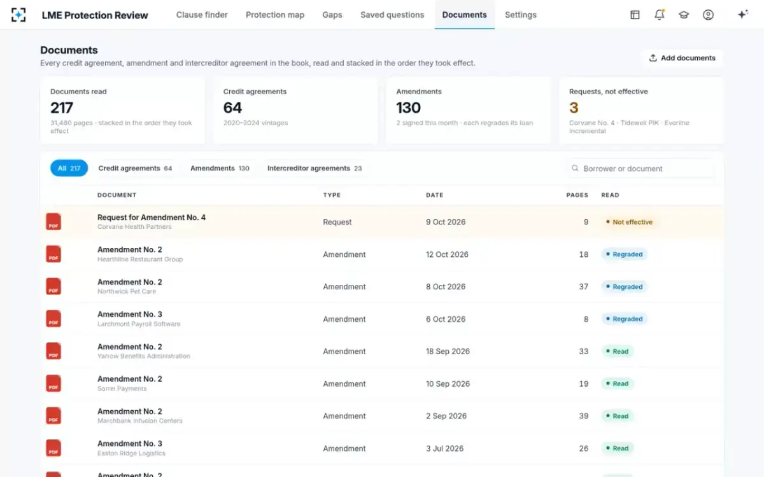
Task: Open Easton Ridge Logistics Amendment No. 3
Action: click(130, 444)
